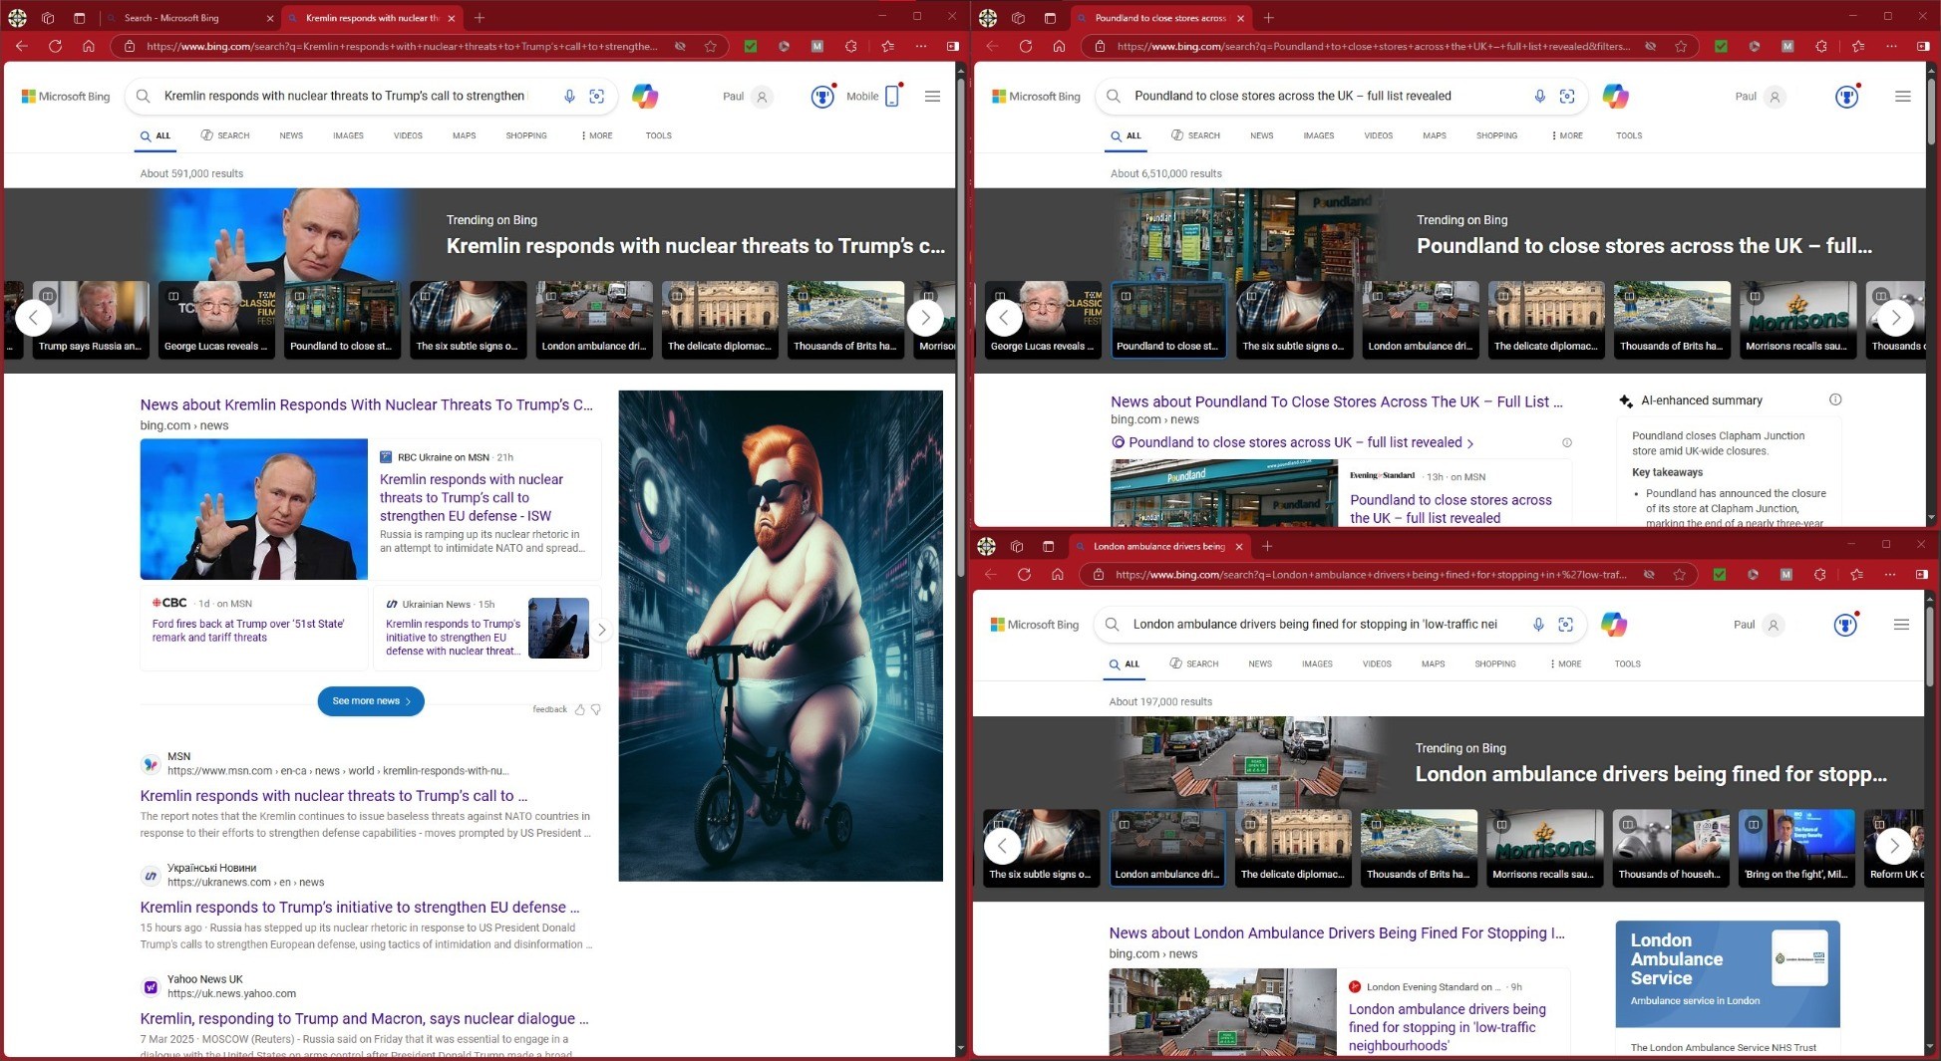Screen dimensions: 1941x1061
Task: Switch to the NEWS tab in the Poundland window
Action: click(1261, 135)
